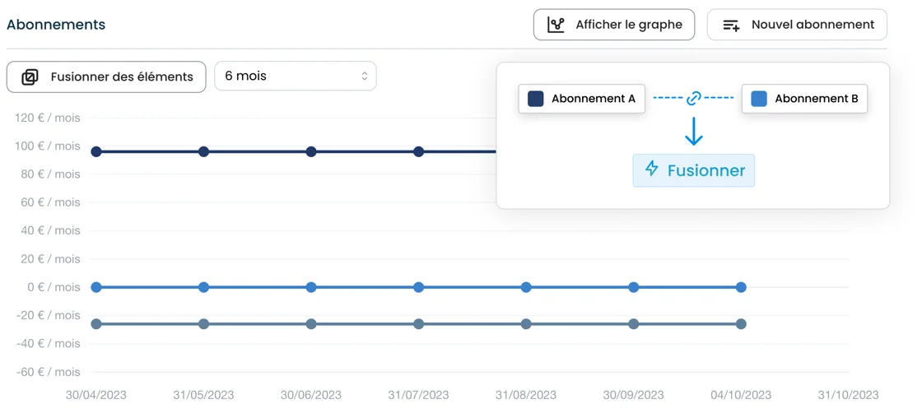
Task: Click the Nouvel abonnement button label
Action: pos(813,25)
